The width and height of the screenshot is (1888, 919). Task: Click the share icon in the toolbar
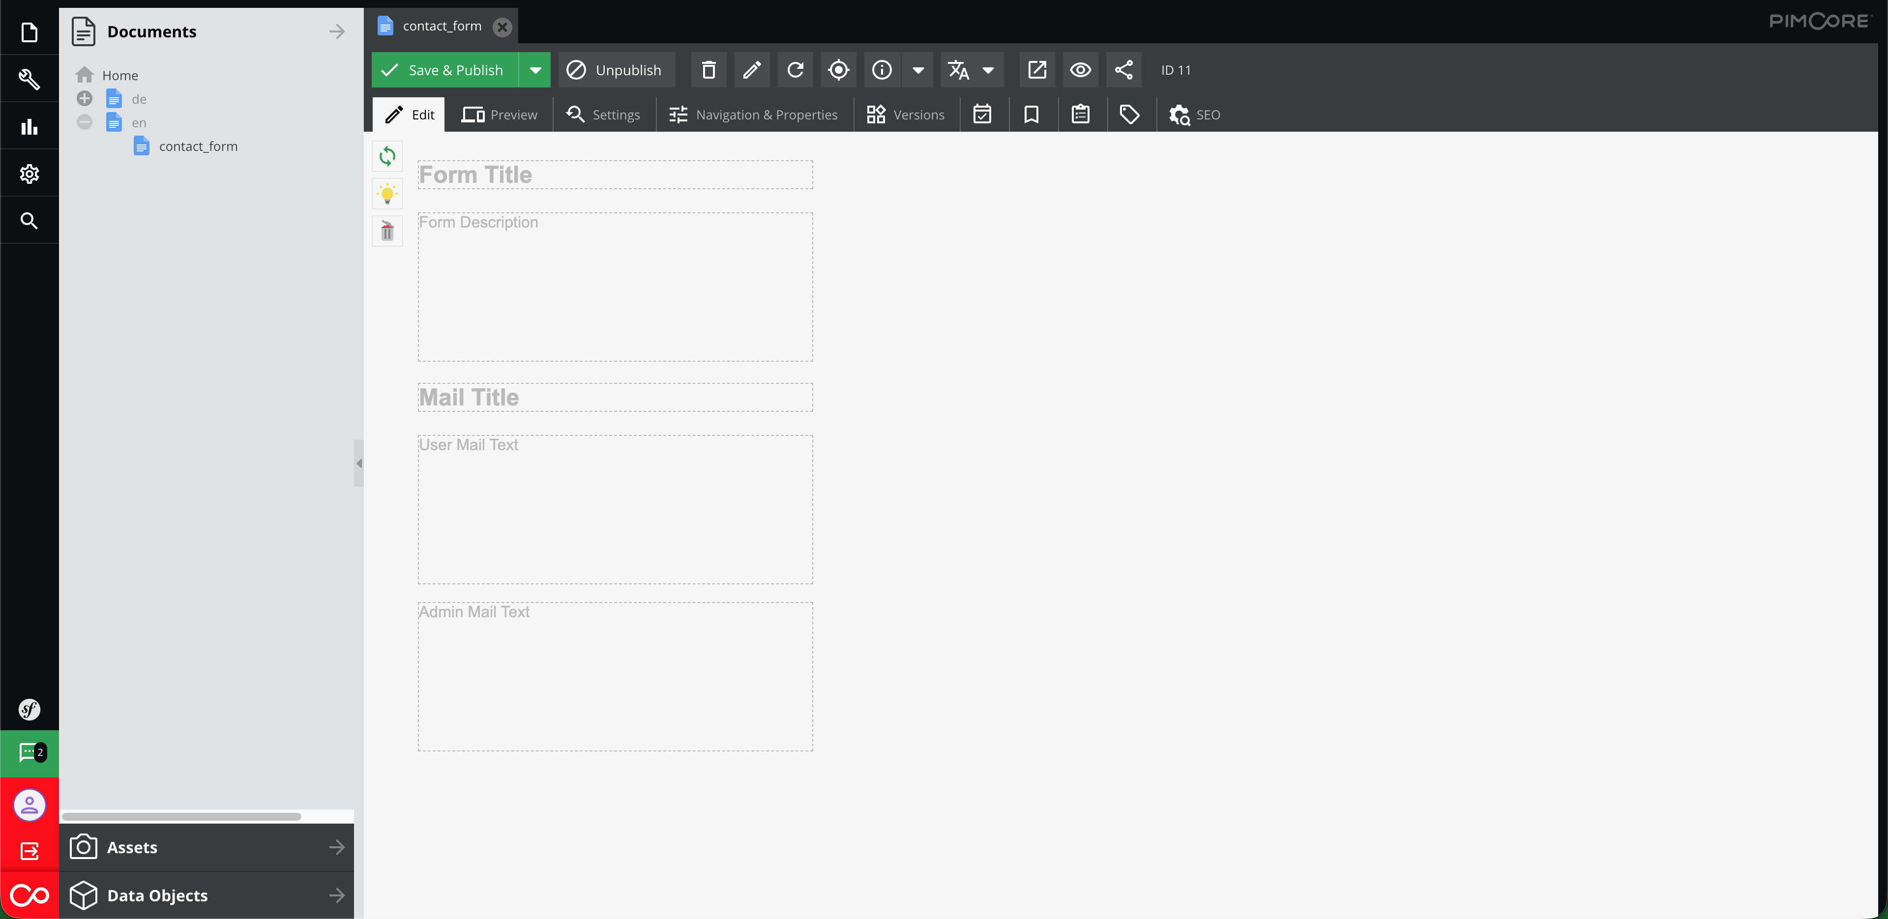(x=1123, y=70)
